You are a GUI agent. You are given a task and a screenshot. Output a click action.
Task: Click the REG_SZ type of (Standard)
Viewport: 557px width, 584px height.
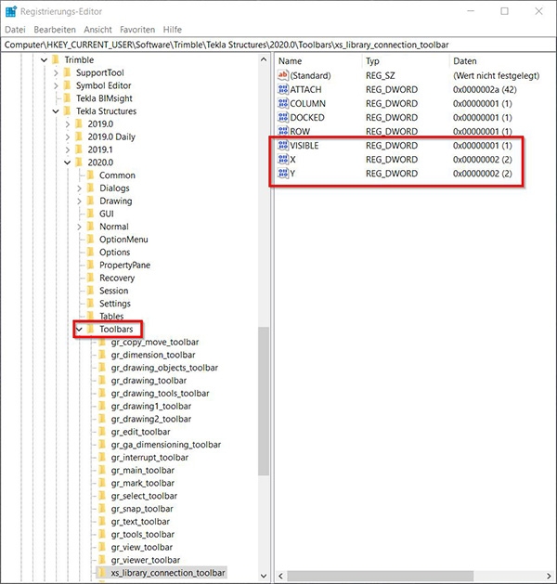(x=380, y=75)
